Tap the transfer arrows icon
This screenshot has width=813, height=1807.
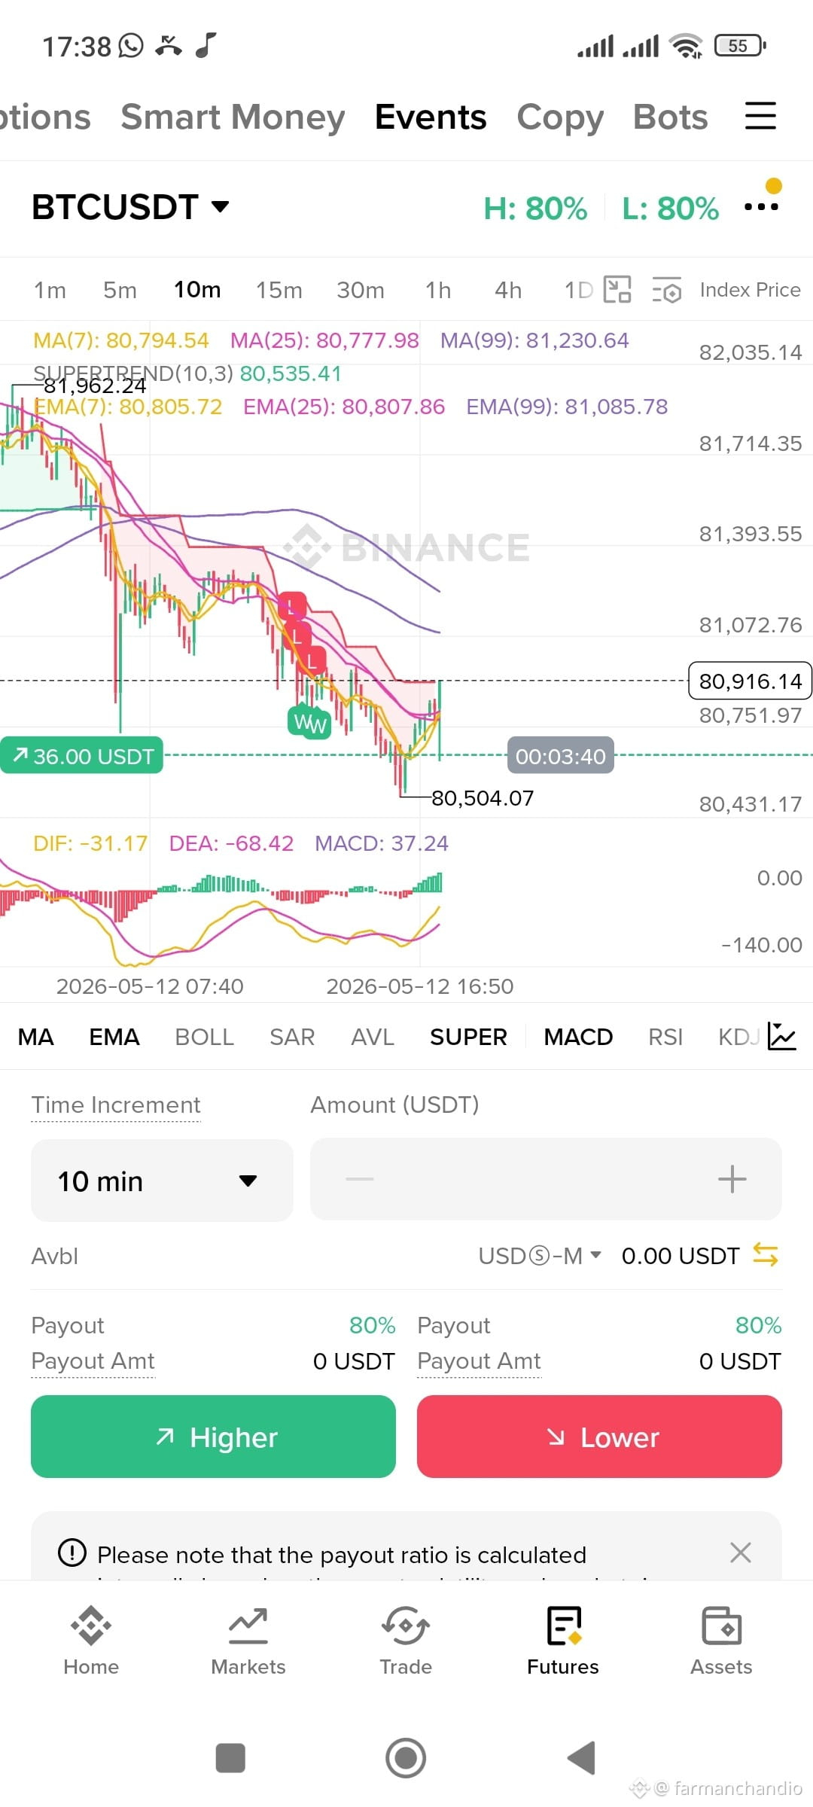tap(766, 1255)
